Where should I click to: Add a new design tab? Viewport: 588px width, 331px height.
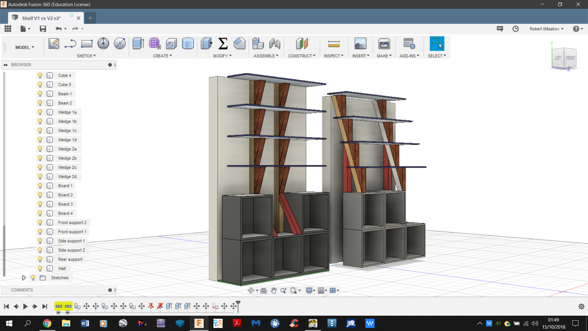pos(90,18)
